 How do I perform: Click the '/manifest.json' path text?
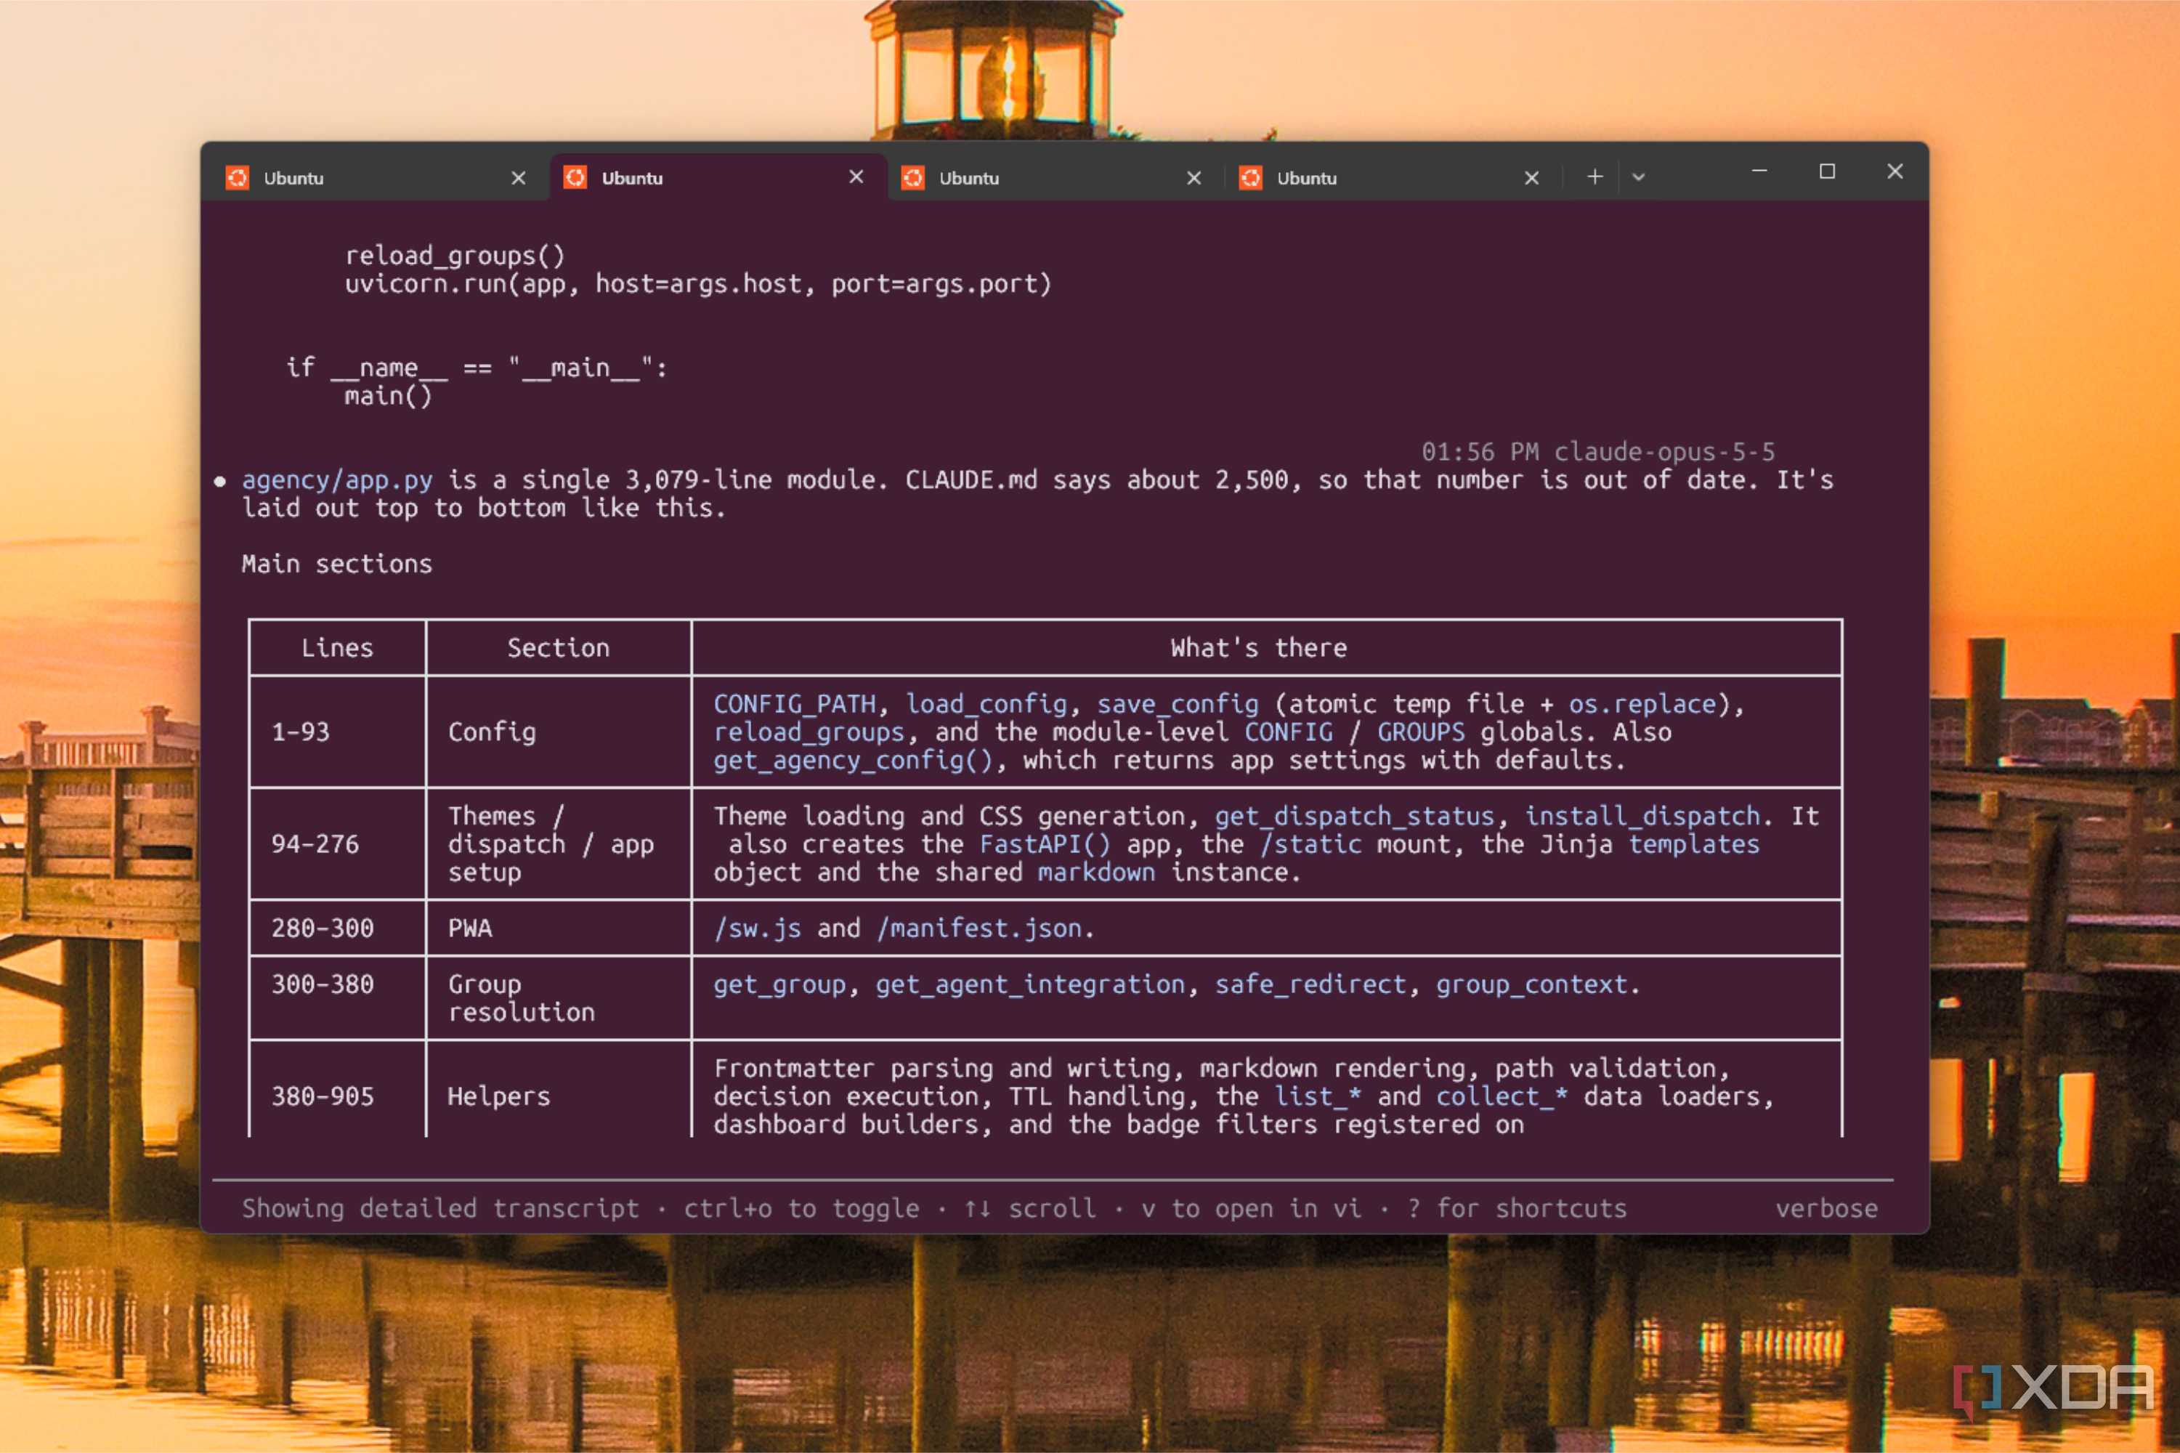979,928
